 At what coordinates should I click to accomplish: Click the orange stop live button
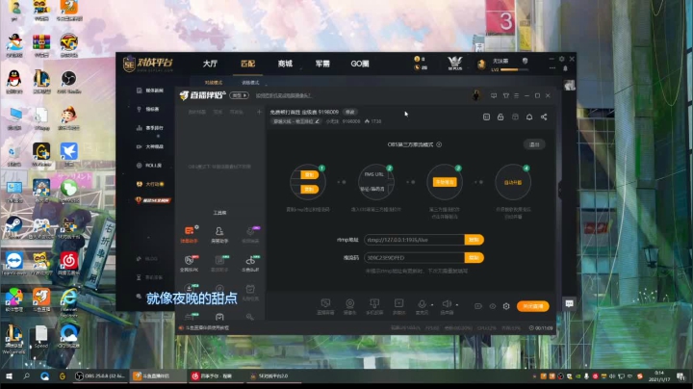(532, 306)
